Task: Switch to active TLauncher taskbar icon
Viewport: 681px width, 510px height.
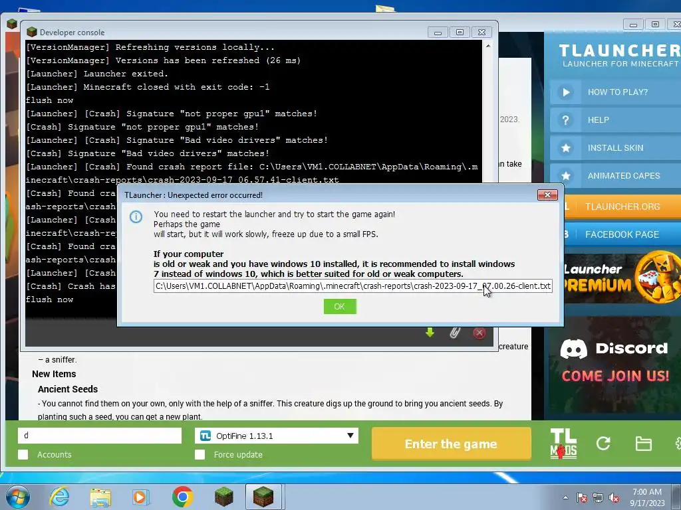Action: pos(263,497)
